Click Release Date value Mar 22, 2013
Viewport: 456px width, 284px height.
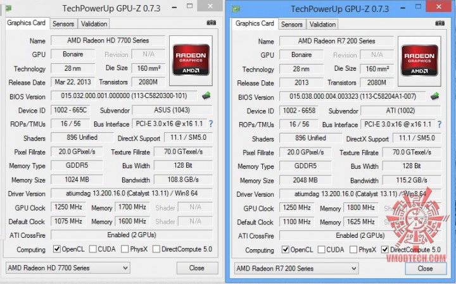pyautogui.click(x=73, y=82)
